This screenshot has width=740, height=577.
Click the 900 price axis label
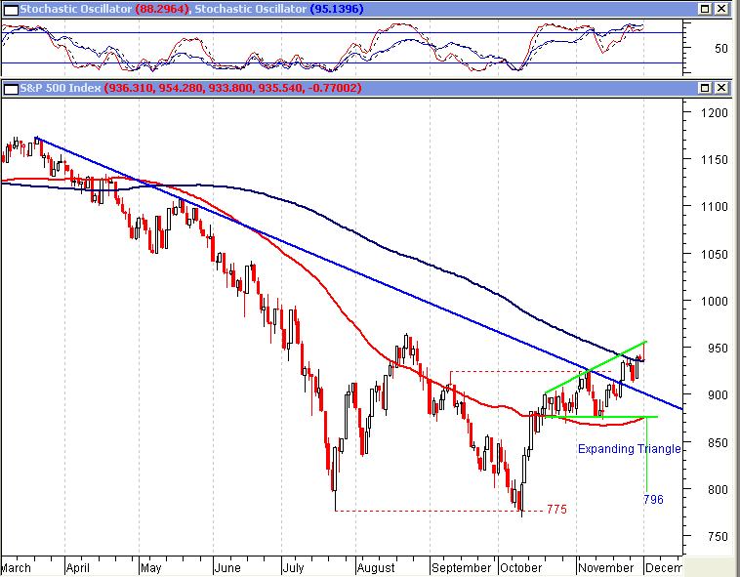[718, 395]
